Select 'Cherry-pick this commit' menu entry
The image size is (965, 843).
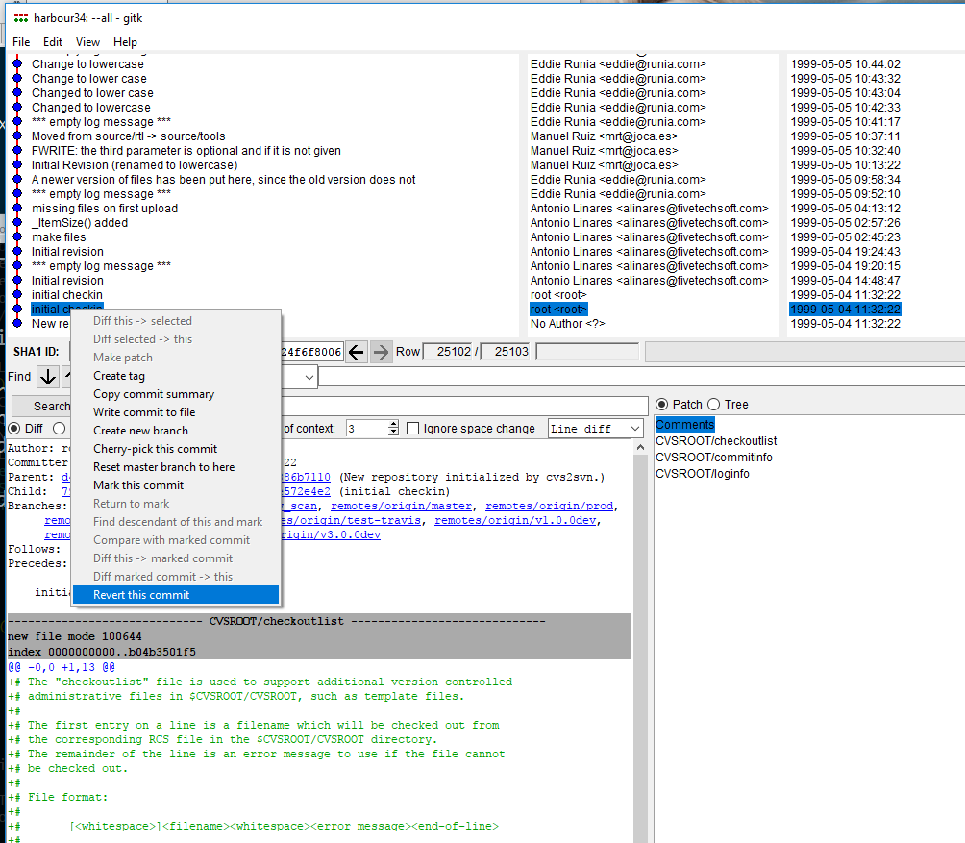pos(155,449)
